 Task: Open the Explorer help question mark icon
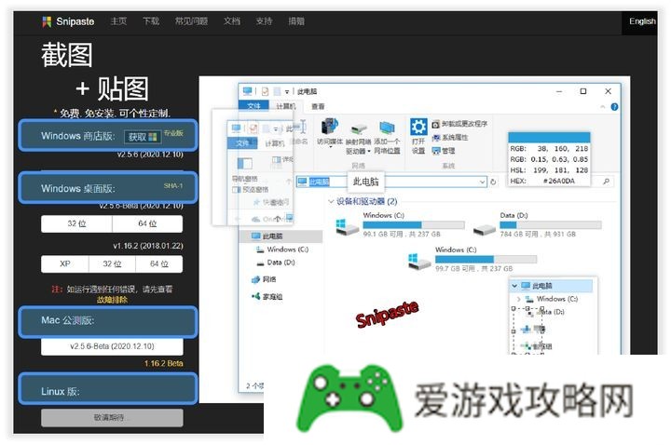[x=614, y=106]
